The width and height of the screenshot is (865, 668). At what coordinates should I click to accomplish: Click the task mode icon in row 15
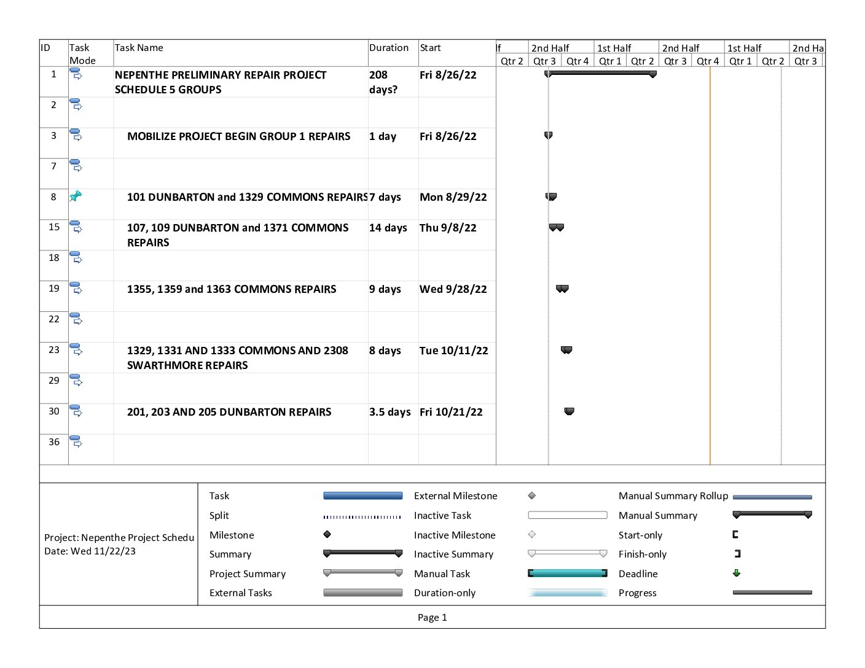click(76, 227)
